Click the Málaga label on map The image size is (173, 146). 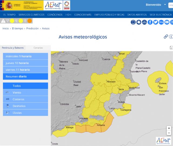[69, 127]
